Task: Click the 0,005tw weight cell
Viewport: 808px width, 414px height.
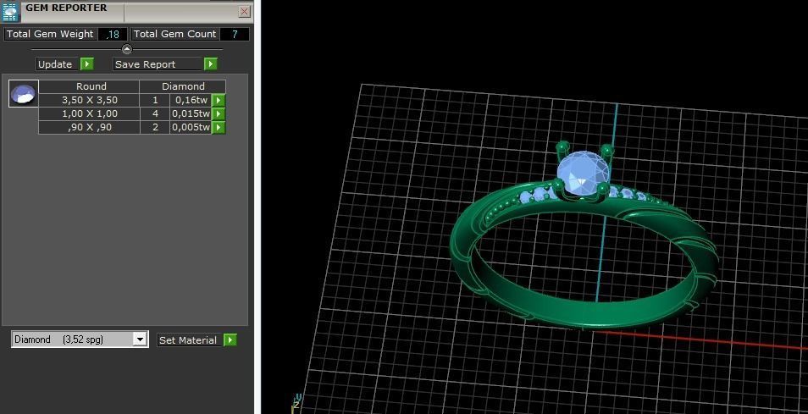Action: pos(191,127)
